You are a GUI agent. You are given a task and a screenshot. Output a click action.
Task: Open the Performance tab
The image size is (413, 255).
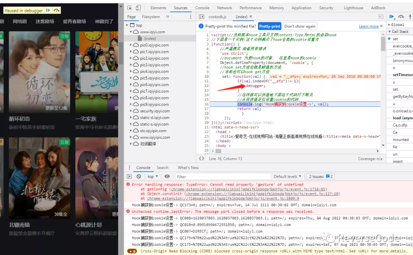click(x=250, y=8)
